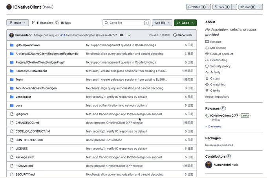267x178 pixels.
Task: Open commit message for .github/workflows row
Action: click(x=121, y=45)
